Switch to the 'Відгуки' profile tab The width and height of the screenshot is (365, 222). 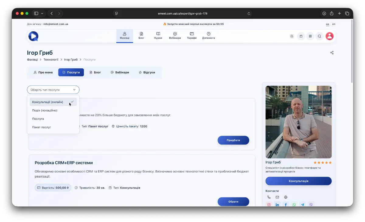pos(147,72)
